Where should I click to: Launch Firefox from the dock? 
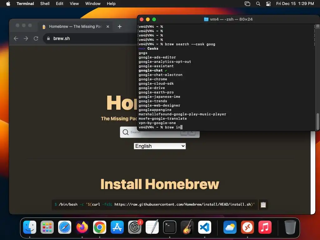(82, 227)
